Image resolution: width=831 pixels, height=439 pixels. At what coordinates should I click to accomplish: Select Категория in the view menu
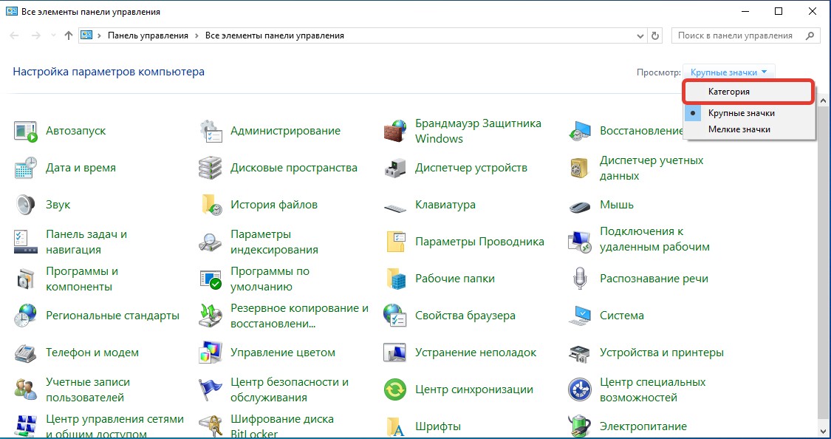point(748,92)
